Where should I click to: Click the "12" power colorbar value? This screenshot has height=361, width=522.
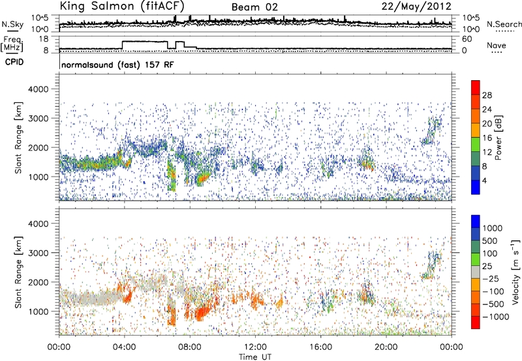click(487, 152)
